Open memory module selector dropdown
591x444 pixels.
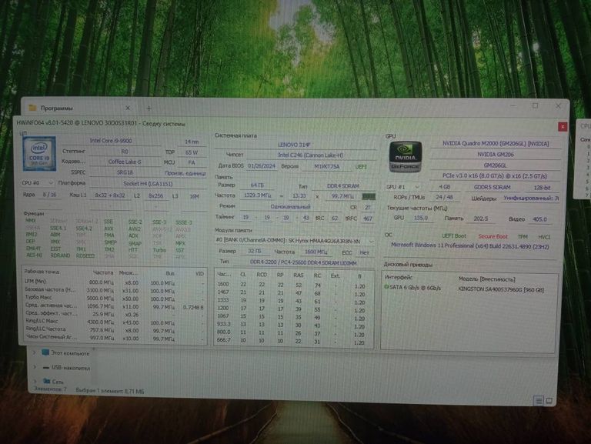tap(295, 241)
